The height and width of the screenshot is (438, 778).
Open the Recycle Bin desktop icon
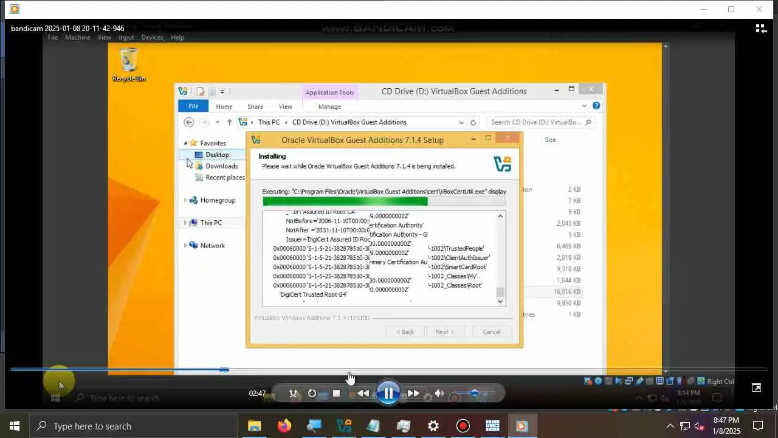[x=129, y=65]
